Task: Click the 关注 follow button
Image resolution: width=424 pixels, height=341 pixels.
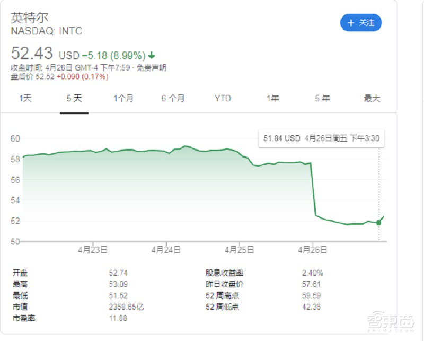Action: click(x=361, y=23)
